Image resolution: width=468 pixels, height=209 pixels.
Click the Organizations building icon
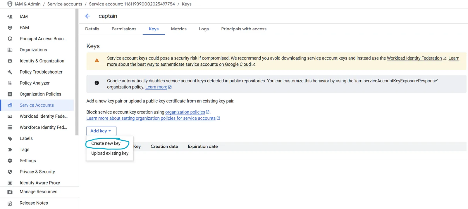(x=10, y=50)
